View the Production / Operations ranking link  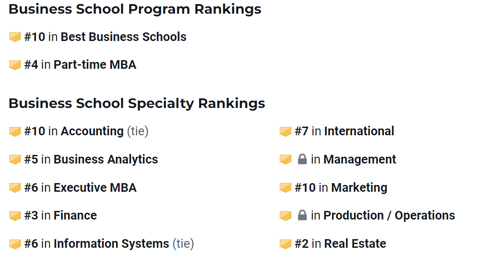coord(389,215)
